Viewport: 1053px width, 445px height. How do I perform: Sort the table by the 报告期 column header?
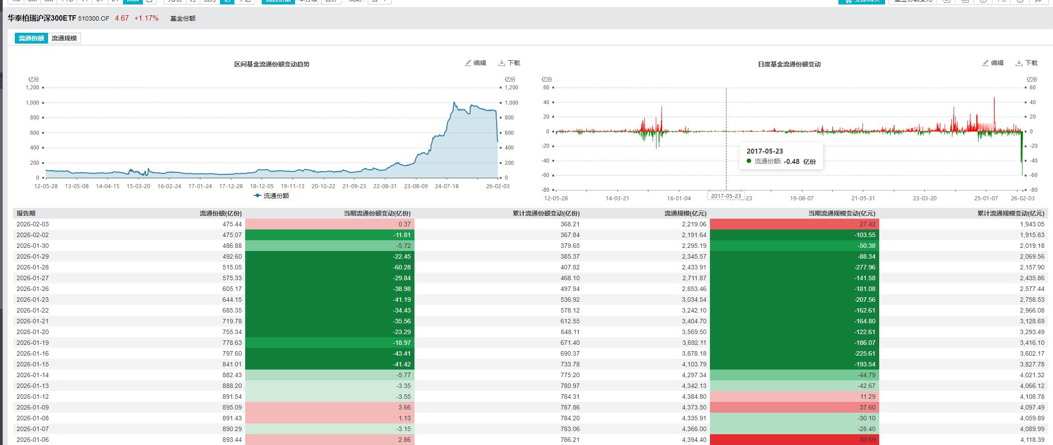tap(26, 213)
